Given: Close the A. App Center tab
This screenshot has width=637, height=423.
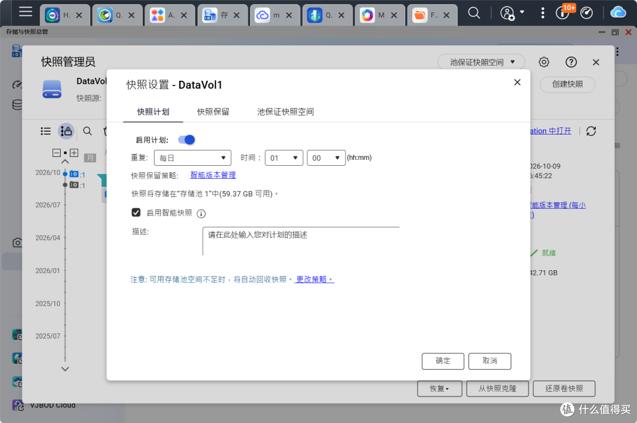Looking at the screenshot, I should 184,15.
